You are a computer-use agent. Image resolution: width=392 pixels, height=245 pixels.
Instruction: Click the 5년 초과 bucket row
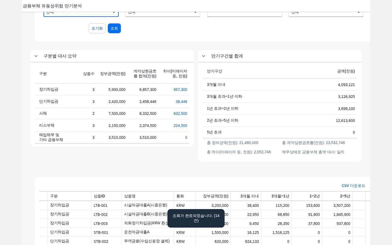point(280,132)
